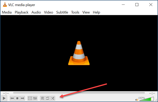This screenshot has width=158, height=102.
Task: Toggle remaining time display on right
Action: pyautogui.click(x=152, y=93)
